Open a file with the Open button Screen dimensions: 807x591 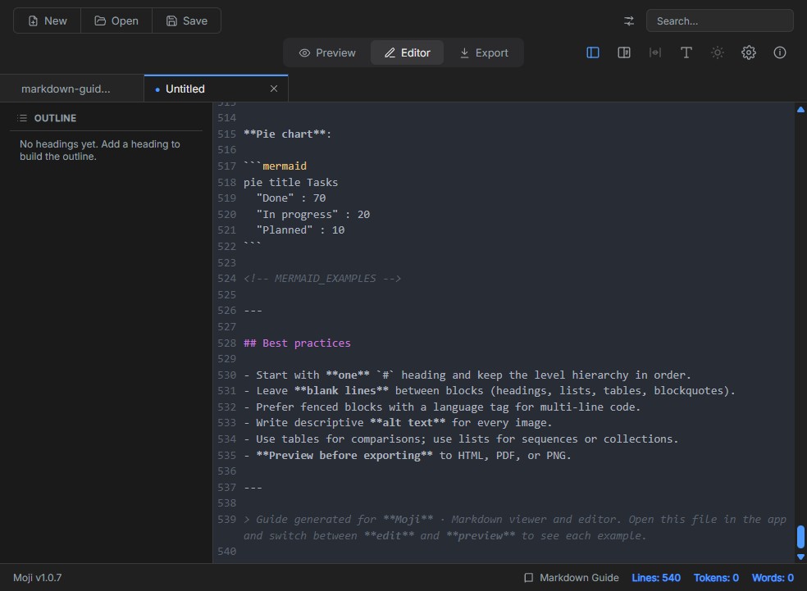point(116,20)
